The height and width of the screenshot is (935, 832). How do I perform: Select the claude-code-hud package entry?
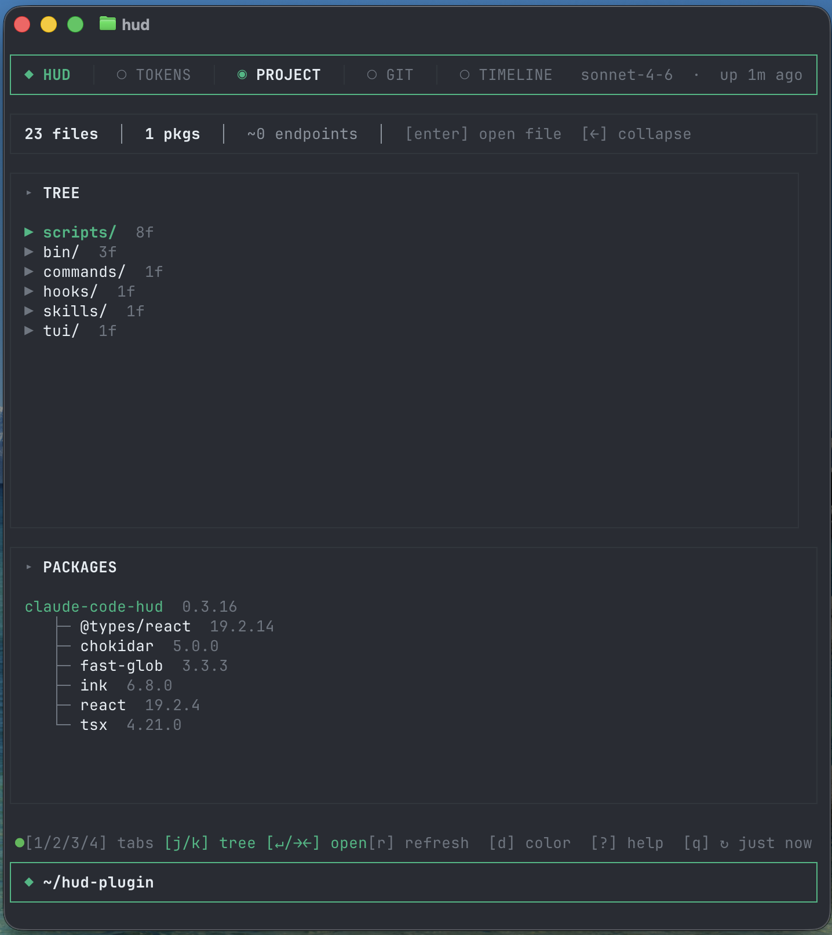pos(94,607)
